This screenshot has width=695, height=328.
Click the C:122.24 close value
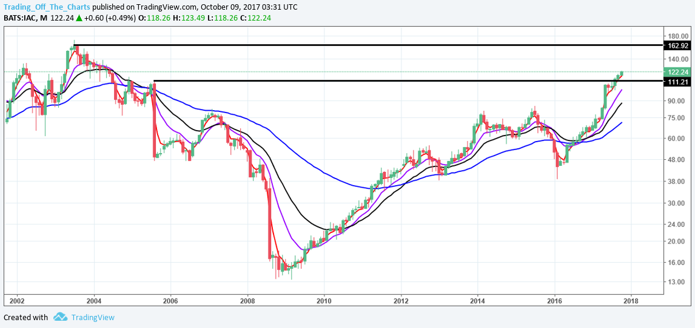pos(256,18)
